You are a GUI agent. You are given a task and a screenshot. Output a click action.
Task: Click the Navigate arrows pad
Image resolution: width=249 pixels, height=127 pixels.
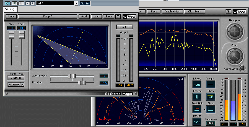(x=234, y=32)
